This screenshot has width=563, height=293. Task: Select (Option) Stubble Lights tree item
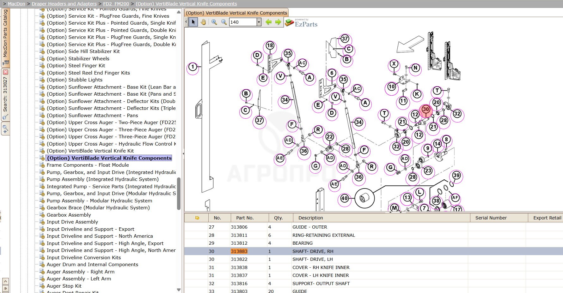(x=75, y=80)
